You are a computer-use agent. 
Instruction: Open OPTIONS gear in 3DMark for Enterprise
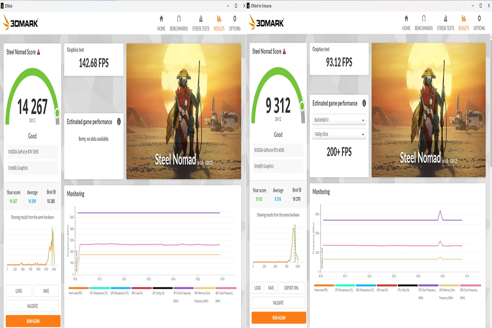point(479,23)
